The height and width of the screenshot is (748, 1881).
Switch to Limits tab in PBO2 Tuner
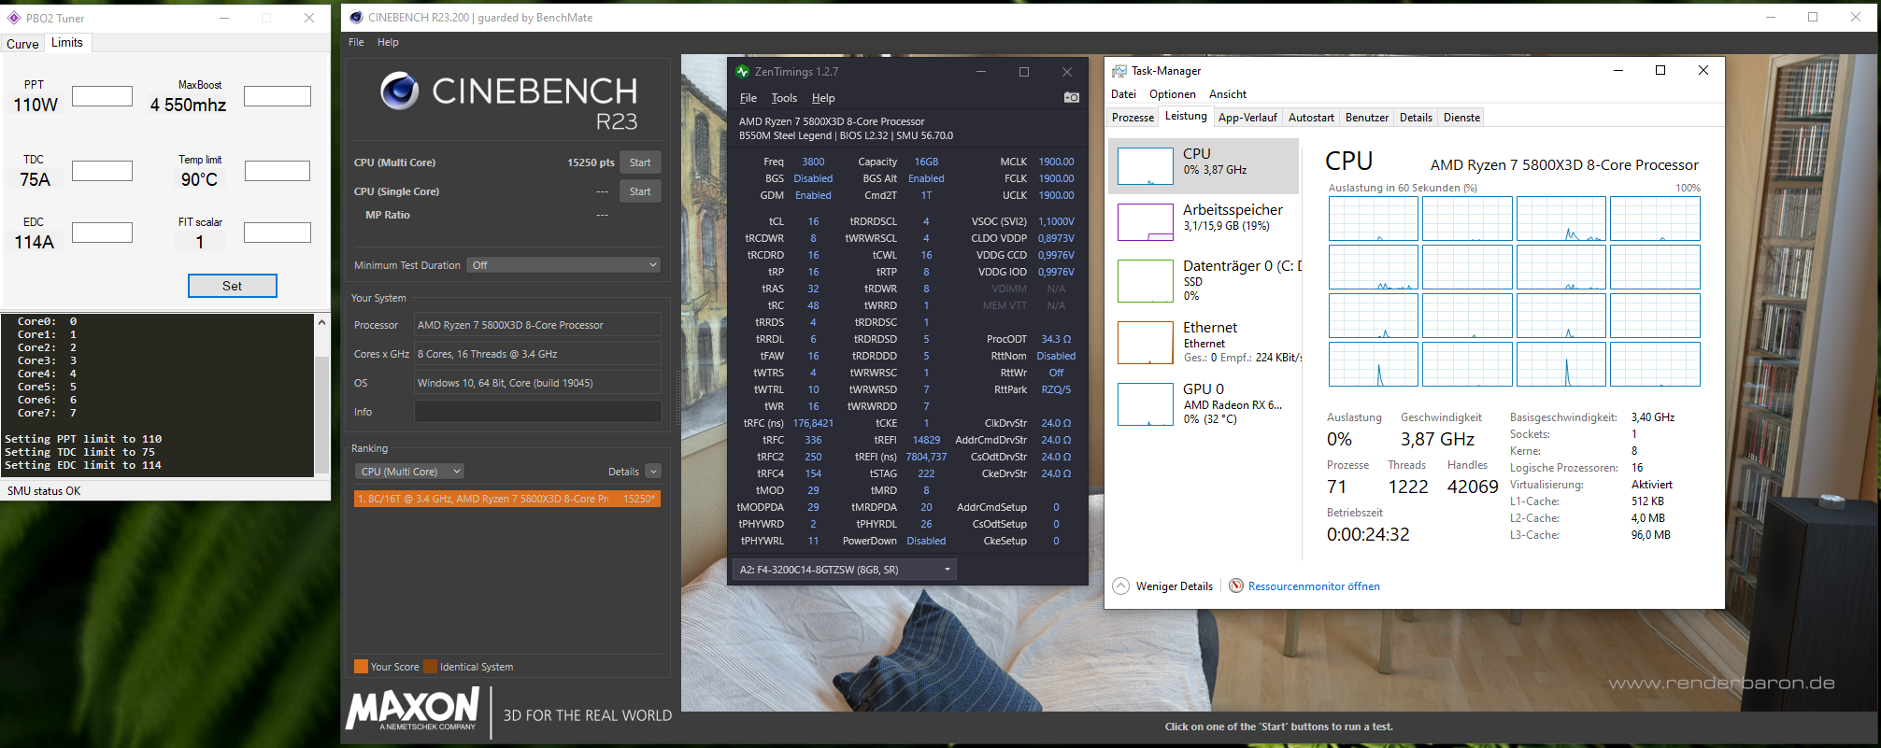[x=66, y=42]
